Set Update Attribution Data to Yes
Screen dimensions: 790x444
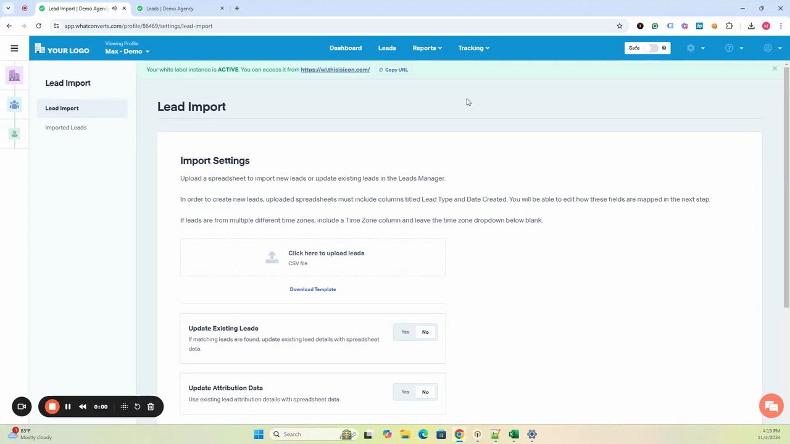[405, 392]
